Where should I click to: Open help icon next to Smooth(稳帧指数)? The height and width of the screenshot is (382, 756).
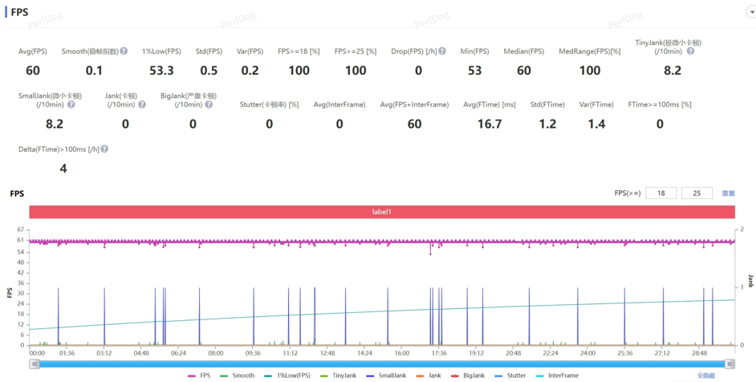(x=124, y=51)
